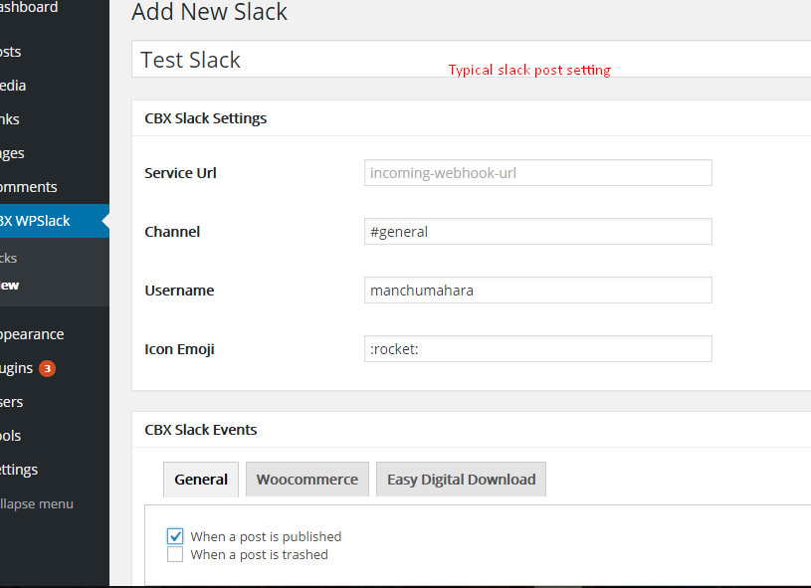Image resolution: width=811 pixels, height=588 pixels.
Task: Click the Add New Slack page heading
Action: (210, 12)
